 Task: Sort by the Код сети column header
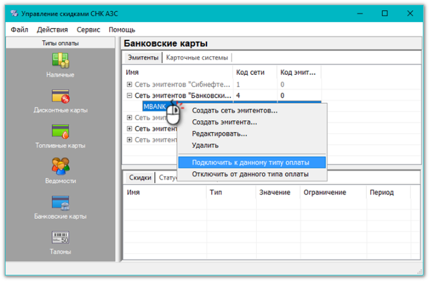(250, 72)
